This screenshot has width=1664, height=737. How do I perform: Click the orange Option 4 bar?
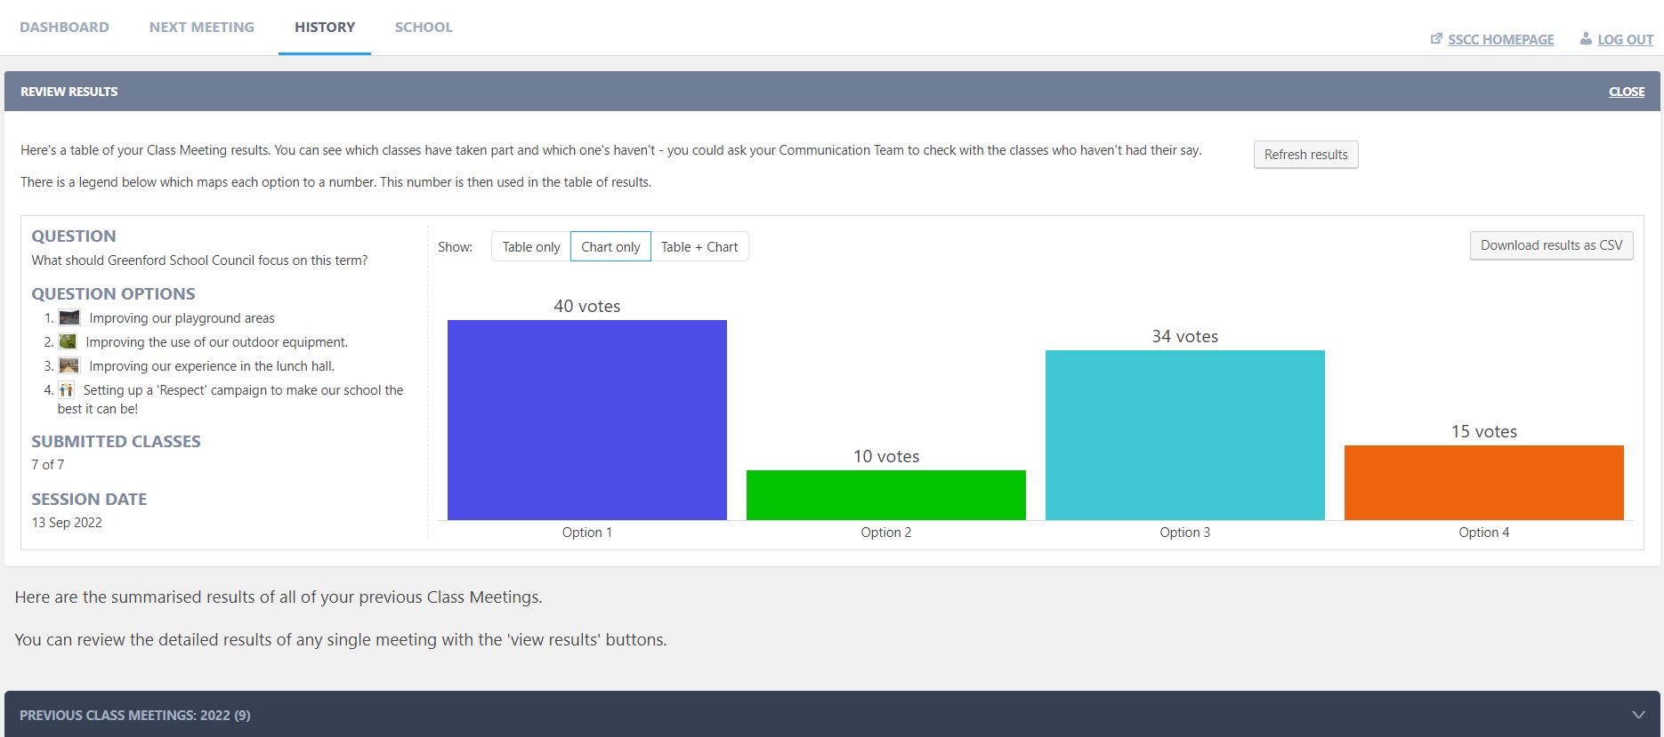(x=1483, y=483)
